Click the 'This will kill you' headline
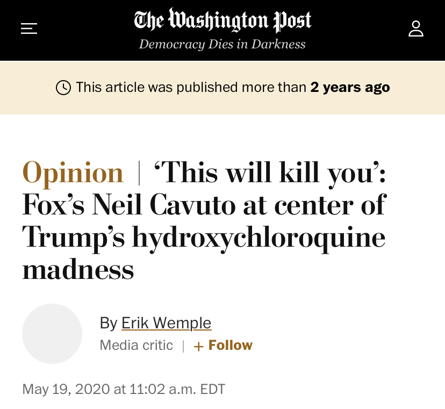This screenshot has height=409, width=445. pos(270,173)
